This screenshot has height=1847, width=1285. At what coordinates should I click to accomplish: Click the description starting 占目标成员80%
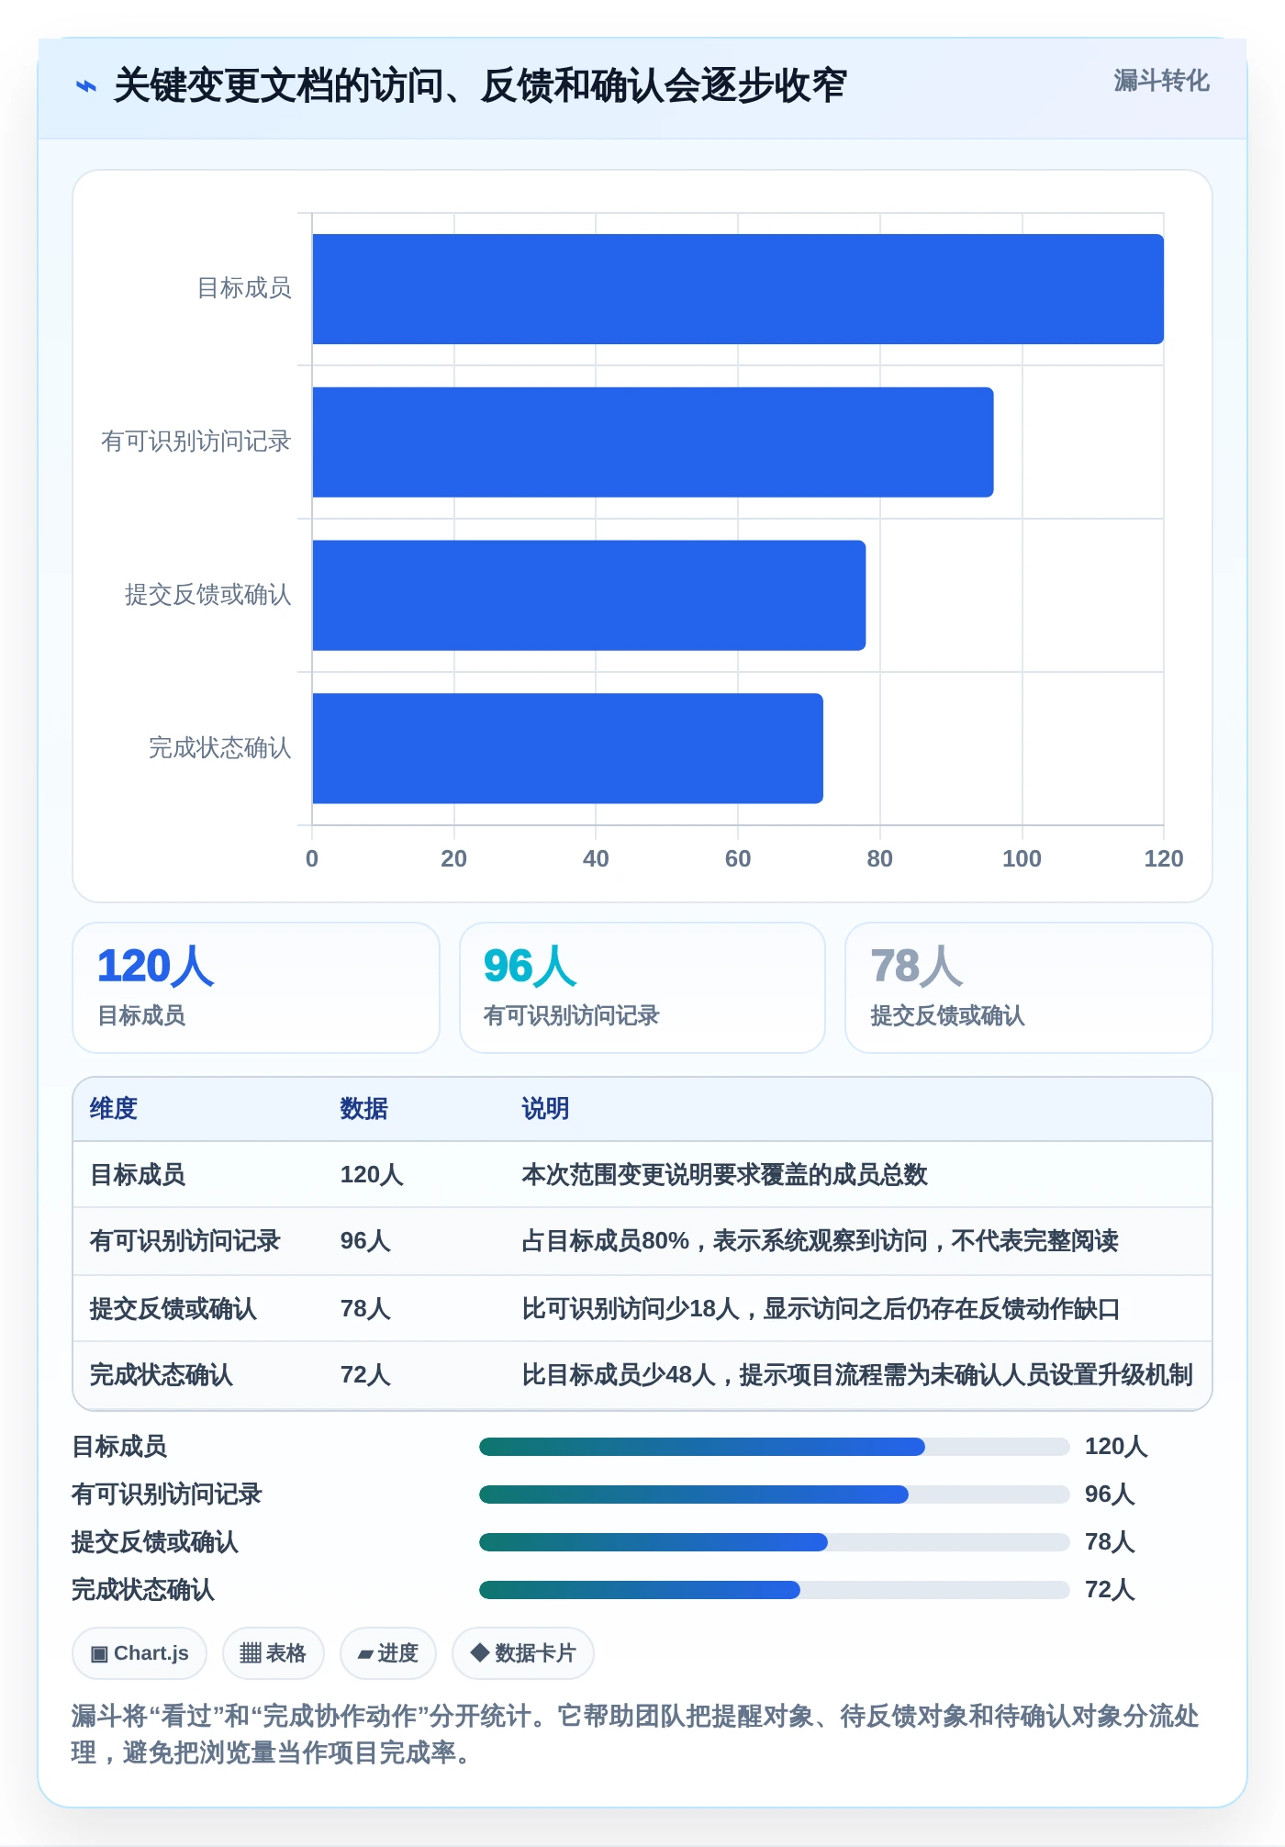820,1240
